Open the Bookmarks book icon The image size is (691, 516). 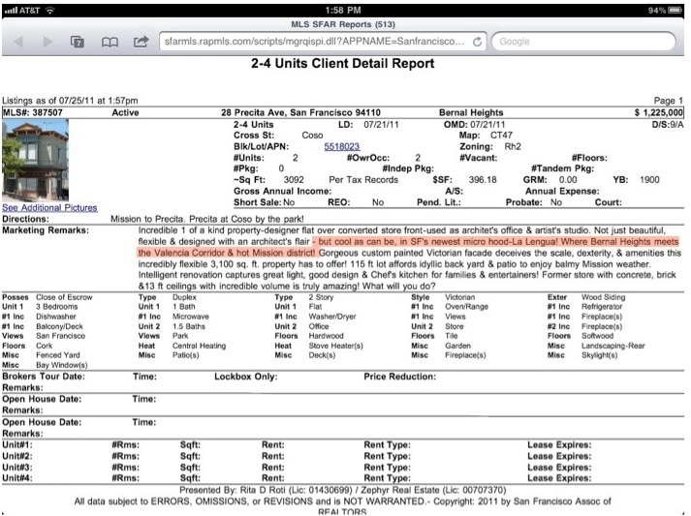(x=110, y=43)
